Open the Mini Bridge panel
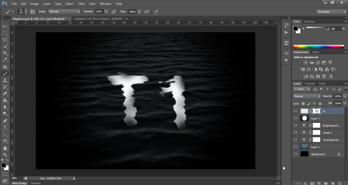Image resolution: width=348 pixels, height=185 pixels. pyautogui.click(x=19, y=183)
